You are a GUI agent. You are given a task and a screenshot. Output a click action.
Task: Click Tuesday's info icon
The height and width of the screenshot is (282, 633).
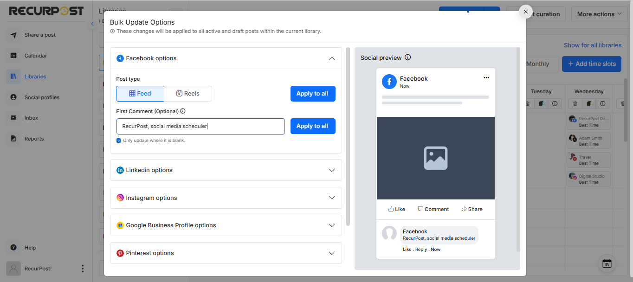click(x=555, y=104)
